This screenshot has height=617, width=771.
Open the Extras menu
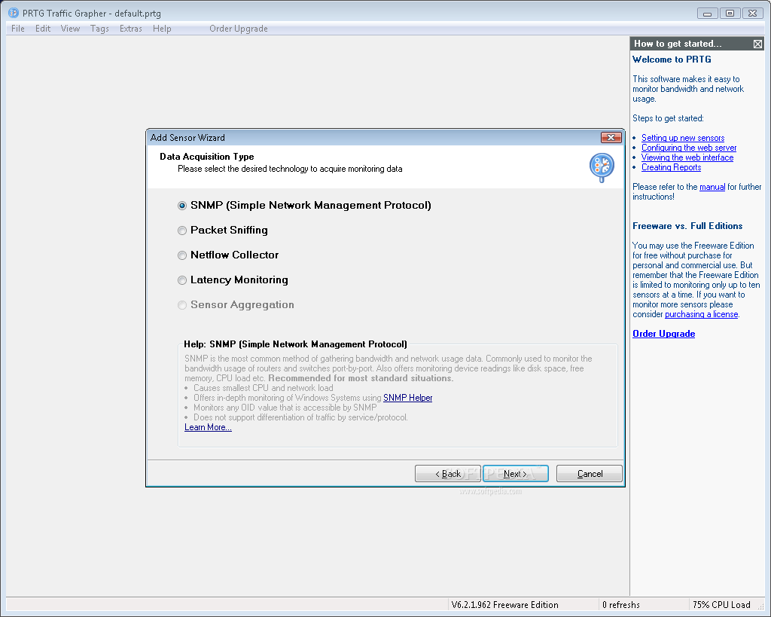point(131,29)
